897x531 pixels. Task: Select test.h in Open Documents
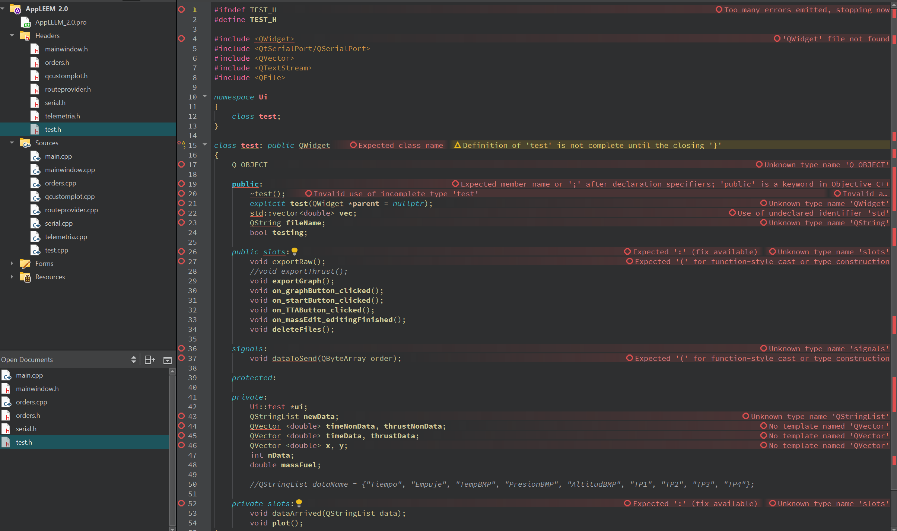(85, 442)
